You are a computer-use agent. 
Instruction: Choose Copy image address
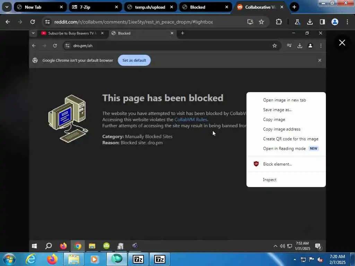tap(286, 129)
